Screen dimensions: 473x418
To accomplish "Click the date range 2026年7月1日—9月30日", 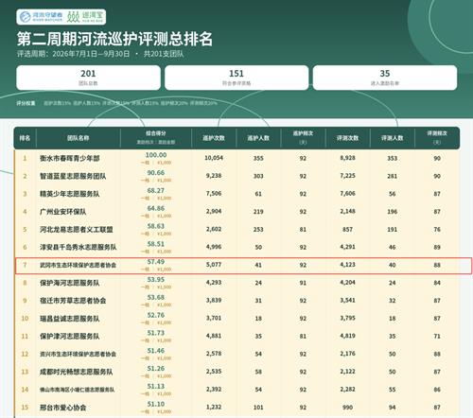I will click(91, 54).
